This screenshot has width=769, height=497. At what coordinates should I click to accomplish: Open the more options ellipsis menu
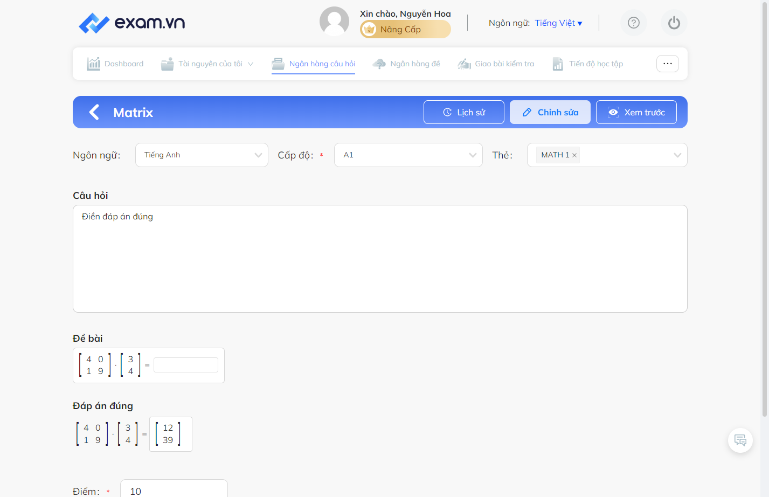click(x=668, y=64)
